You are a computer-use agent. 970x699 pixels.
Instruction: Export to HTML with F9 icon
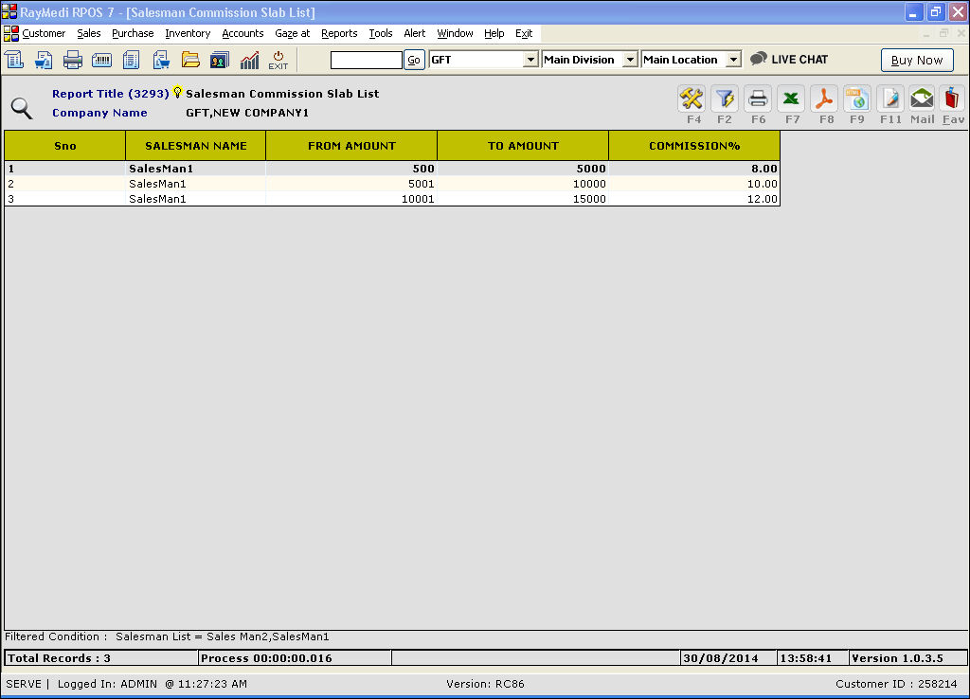click(x=856, y=99)
